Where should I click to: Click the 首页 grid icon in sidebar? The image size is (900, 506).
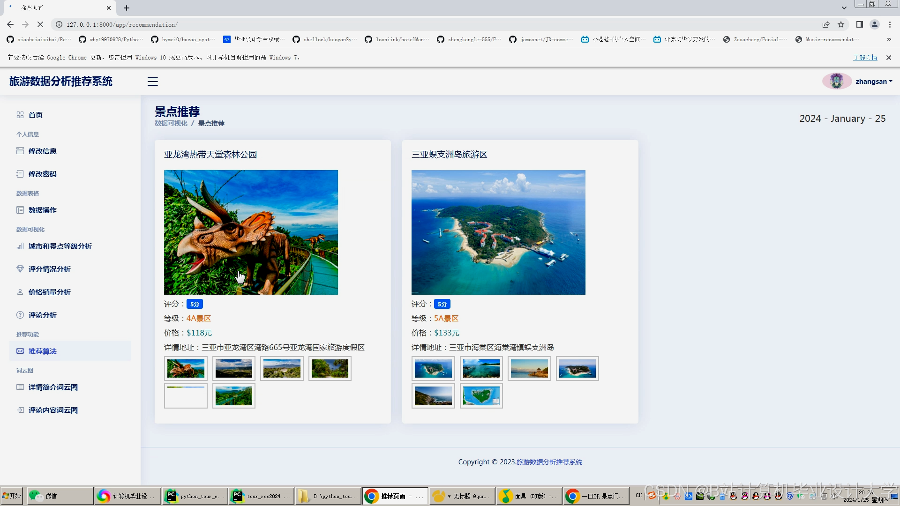pos(20,115)
